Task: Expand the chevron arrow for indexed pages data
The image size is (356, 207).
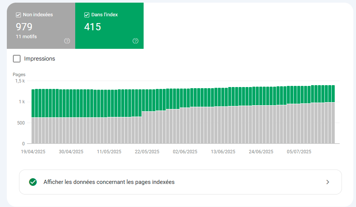Action: click(328, 182)
